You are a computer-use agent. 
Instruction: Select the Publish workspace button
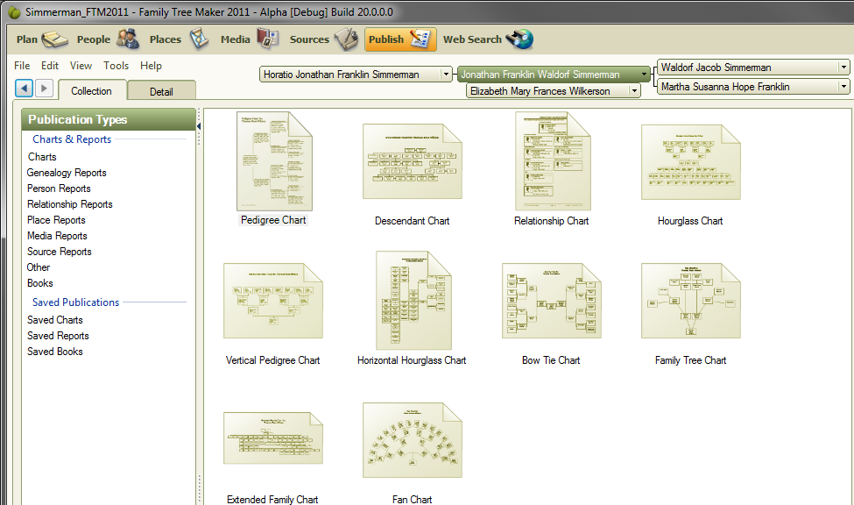tap(400, 39)
